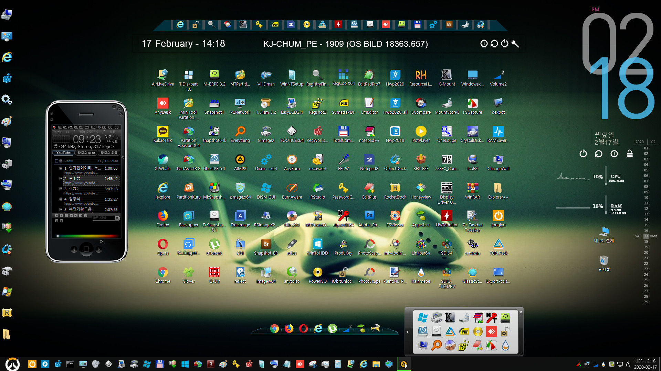Collapse the gray launcher panel with left arrow

tap(408, 332)
